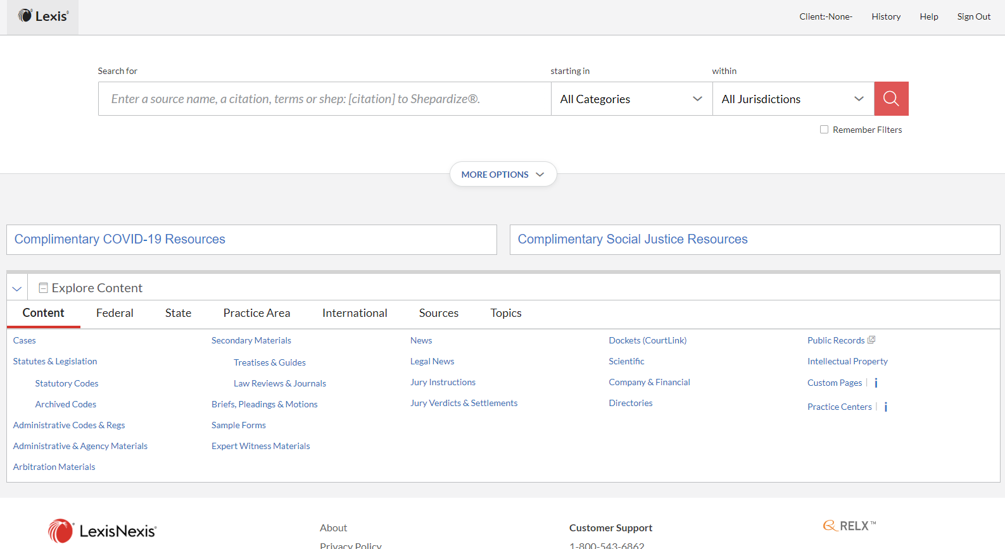1005x549 pixels.
Task: Open Help in the header
Action: [929, 16]
